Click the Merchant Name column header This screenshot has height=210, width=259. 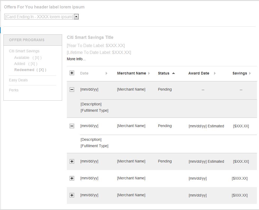point(131,73)
